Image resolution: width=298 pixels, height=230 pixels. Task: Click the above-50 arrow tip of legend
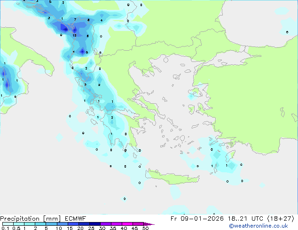149,224
